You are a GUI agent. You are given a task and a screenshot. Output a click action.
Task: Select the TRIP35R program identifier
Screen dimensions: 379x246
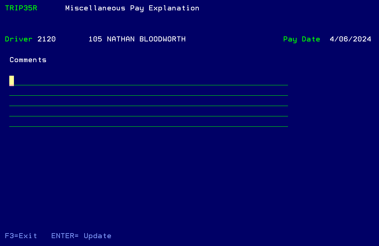point(21,8)
